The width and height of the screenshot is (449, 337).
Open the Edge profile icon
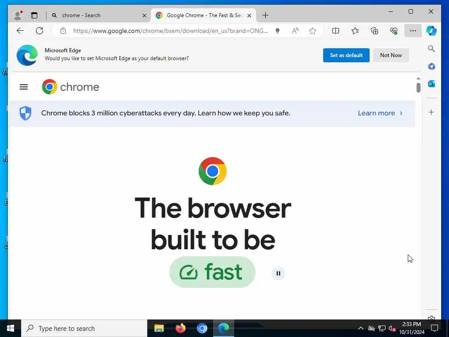click(x=18, y=15)
